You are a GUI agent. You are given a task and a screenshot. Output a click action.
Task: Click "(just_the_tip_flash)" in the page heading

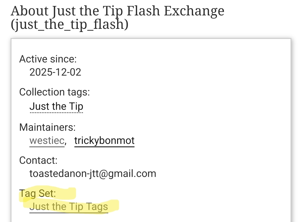[69, 25]
